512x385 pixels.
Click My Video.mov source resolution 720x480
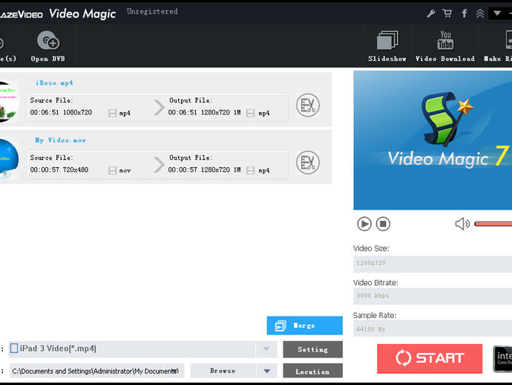click(x=76, y=169)
